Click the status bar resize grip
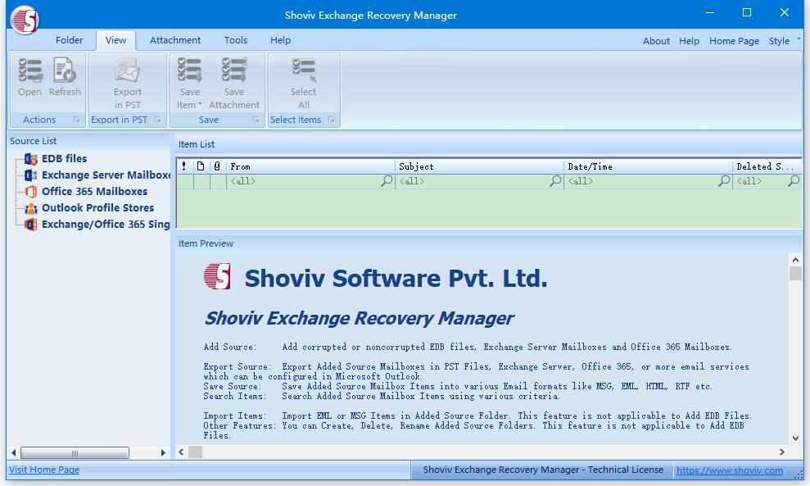The height and width of the screenshot is (486, 810). (x=799, y=475)
